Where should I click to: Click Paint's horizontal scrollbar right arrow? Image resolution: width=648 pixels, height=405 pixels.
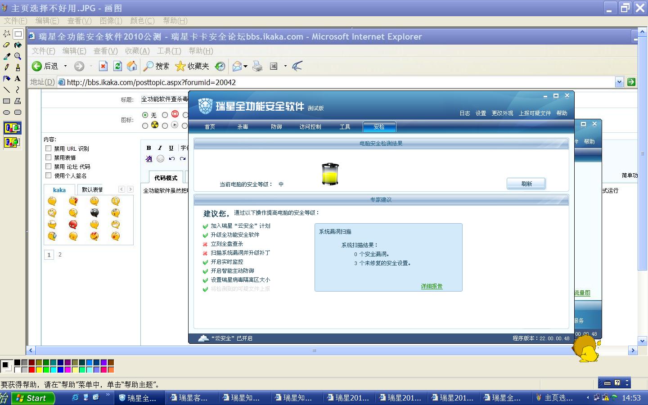point(633,350)
